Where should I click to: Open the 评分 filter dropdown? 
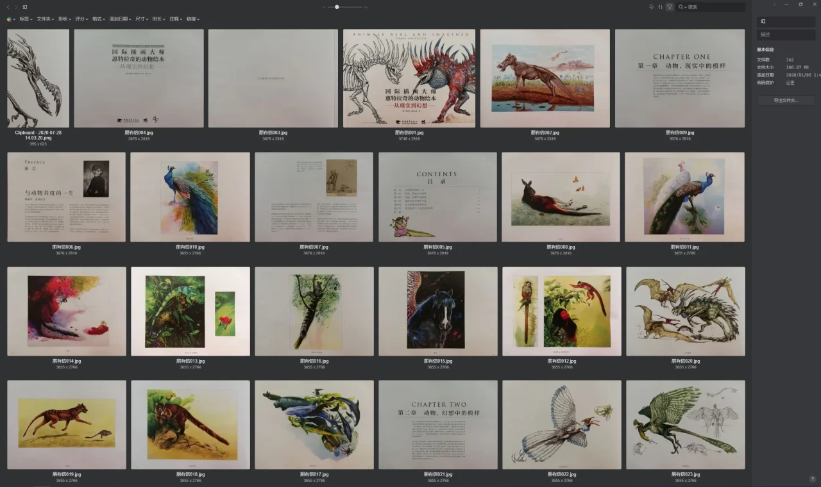[x=81, y=19]
